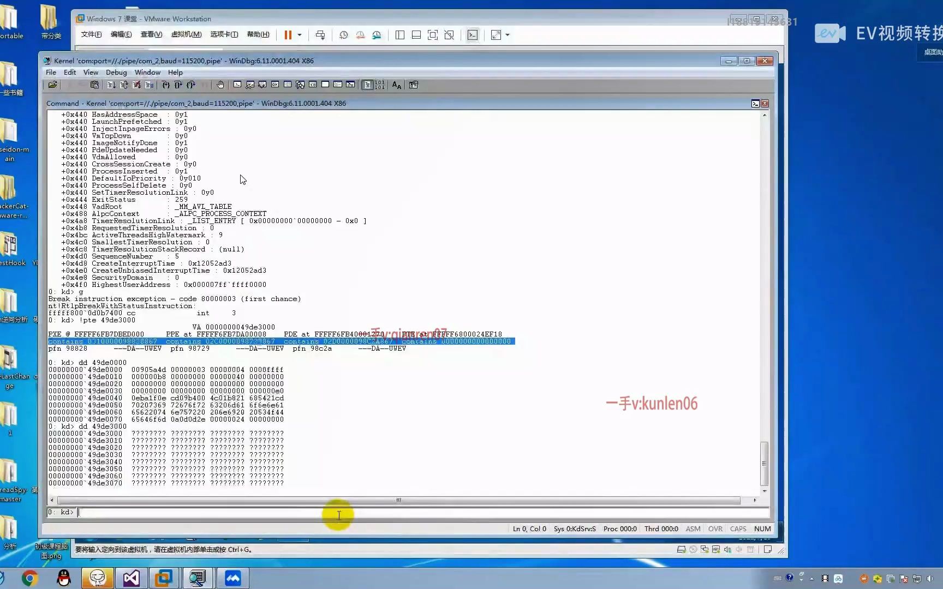Toggle the VMware library sidebar view
This screenshot has height=589, width=943.
point(400,35)
